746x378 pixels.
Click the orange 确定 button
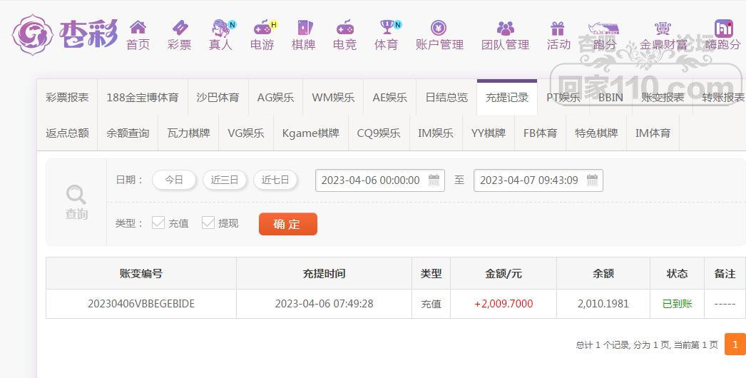(x=288, y=224)
